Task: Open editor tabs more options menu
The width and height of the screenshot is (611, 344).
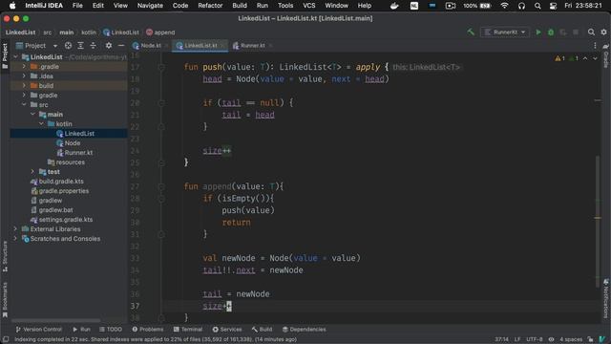Action: click(x=595, y=46)
